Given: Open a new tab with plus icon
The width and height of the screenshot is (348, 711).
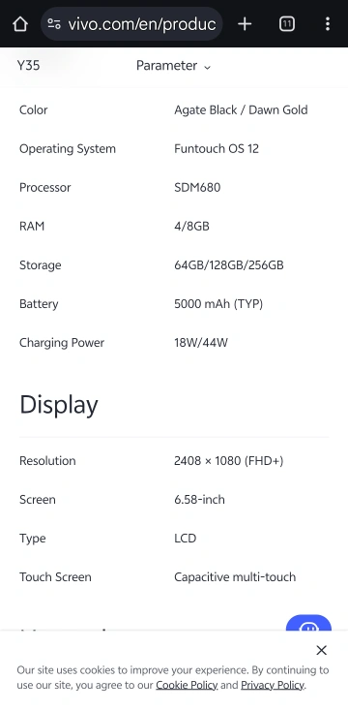Looking at the screenshot, I should pos(245,23).
